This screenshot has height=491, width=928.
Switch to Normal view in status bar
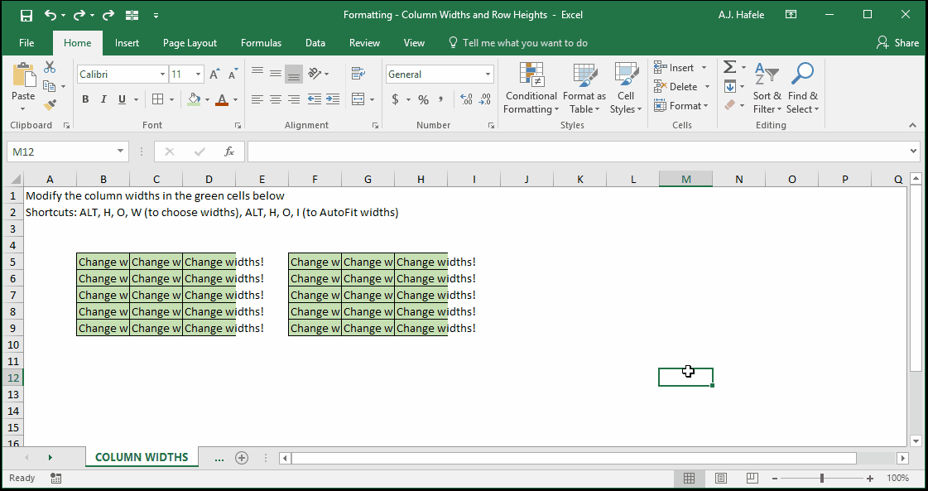[689, 478]
